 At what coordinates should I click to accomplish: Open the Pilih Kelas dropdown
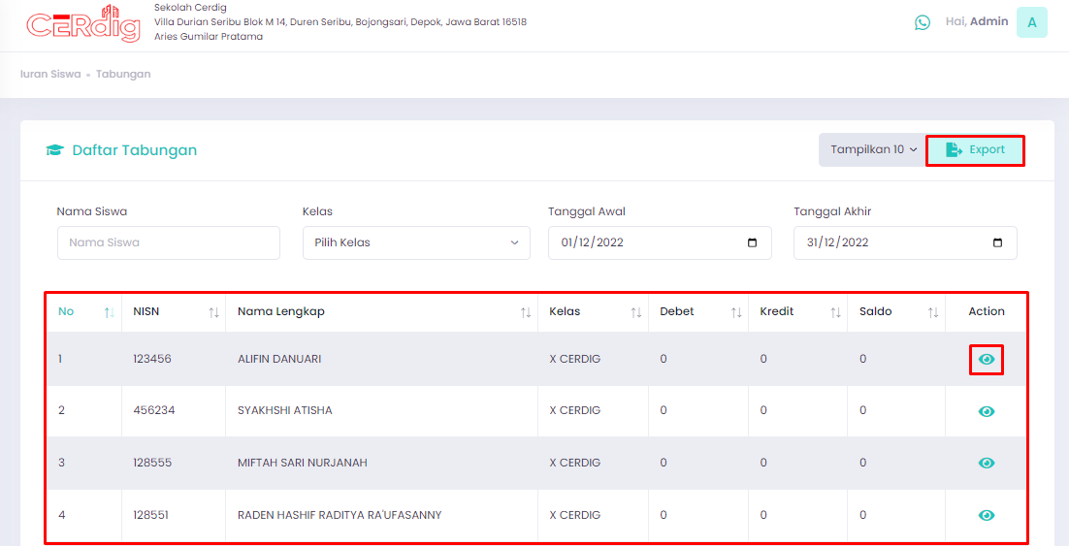click(x=416, y=242)
